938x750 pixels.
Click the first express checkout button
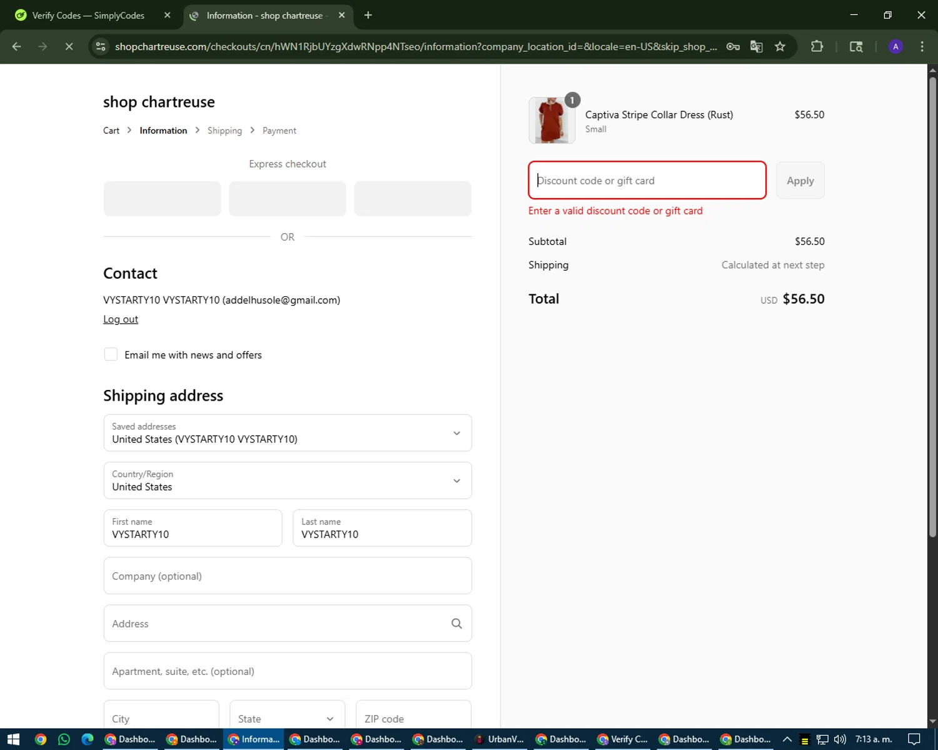tap(162, 199)
